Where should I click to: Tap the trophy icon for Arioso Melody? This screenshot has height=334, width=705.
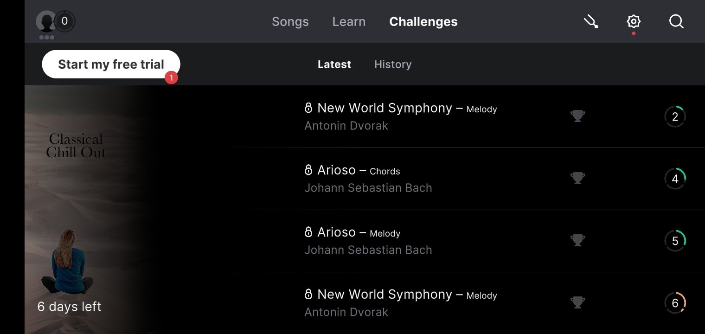[577, 240]
